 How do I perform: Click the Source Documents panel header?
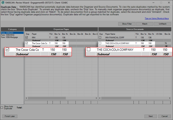click(135, 29)
